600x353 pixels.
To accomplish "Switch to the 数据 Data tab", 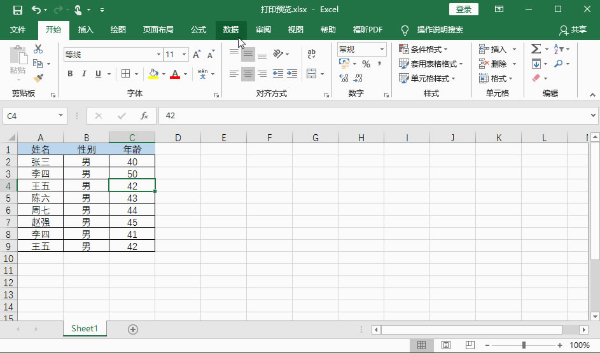I will (231, 30).
